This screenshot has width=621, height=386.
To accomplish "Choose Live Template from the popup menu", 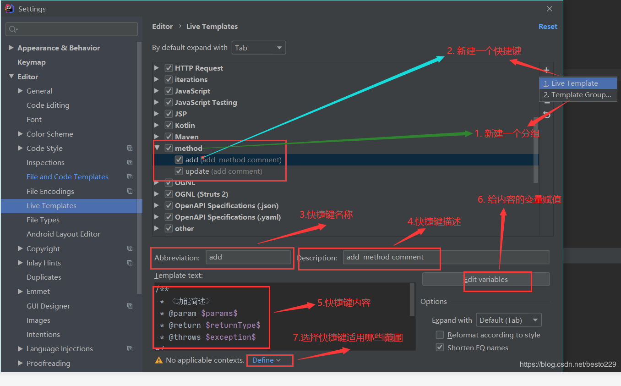I will pyautogui.click(x=578, y=83).
